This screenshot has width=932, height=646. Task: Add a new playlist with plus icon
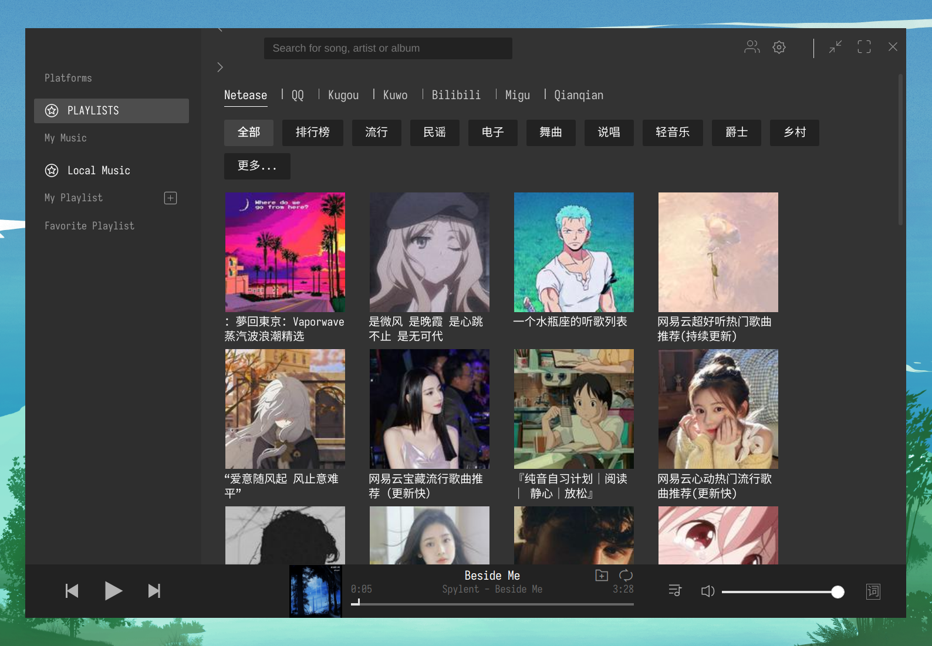pyautogui.click(x=170, y=198)
